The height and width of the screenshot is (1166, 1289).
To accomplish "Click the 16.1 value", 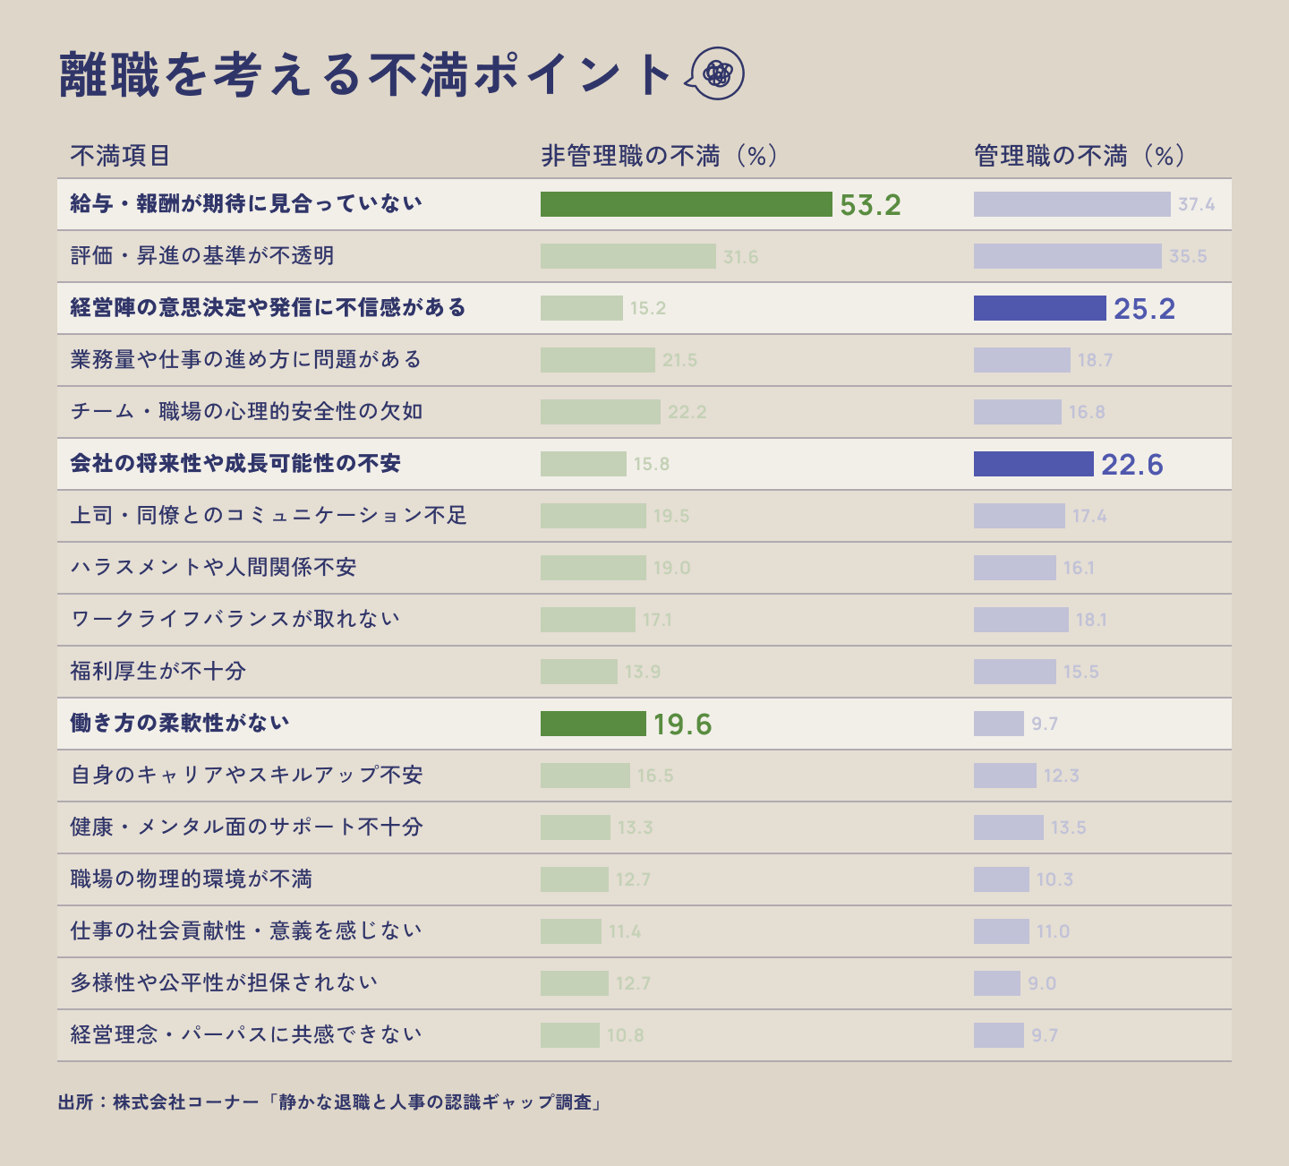I will point(1079,568).
